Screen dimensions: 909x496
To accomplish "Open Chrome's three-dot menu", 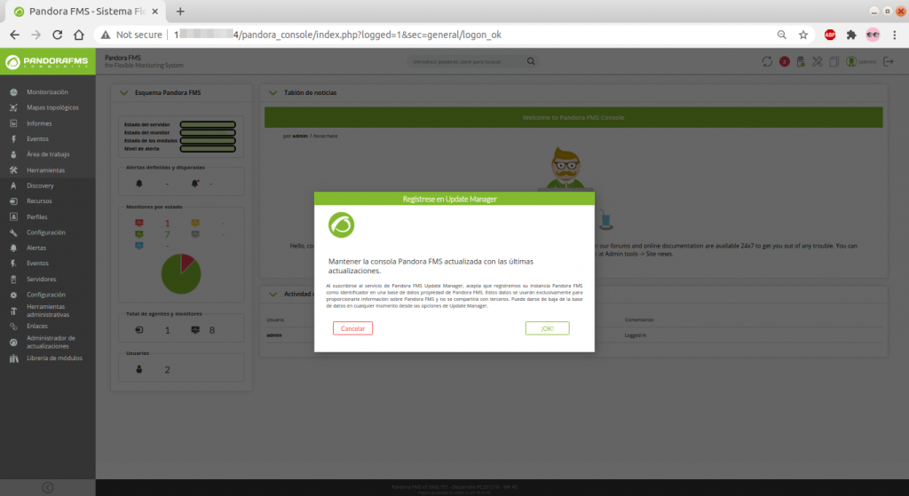I will pos(895,35).
